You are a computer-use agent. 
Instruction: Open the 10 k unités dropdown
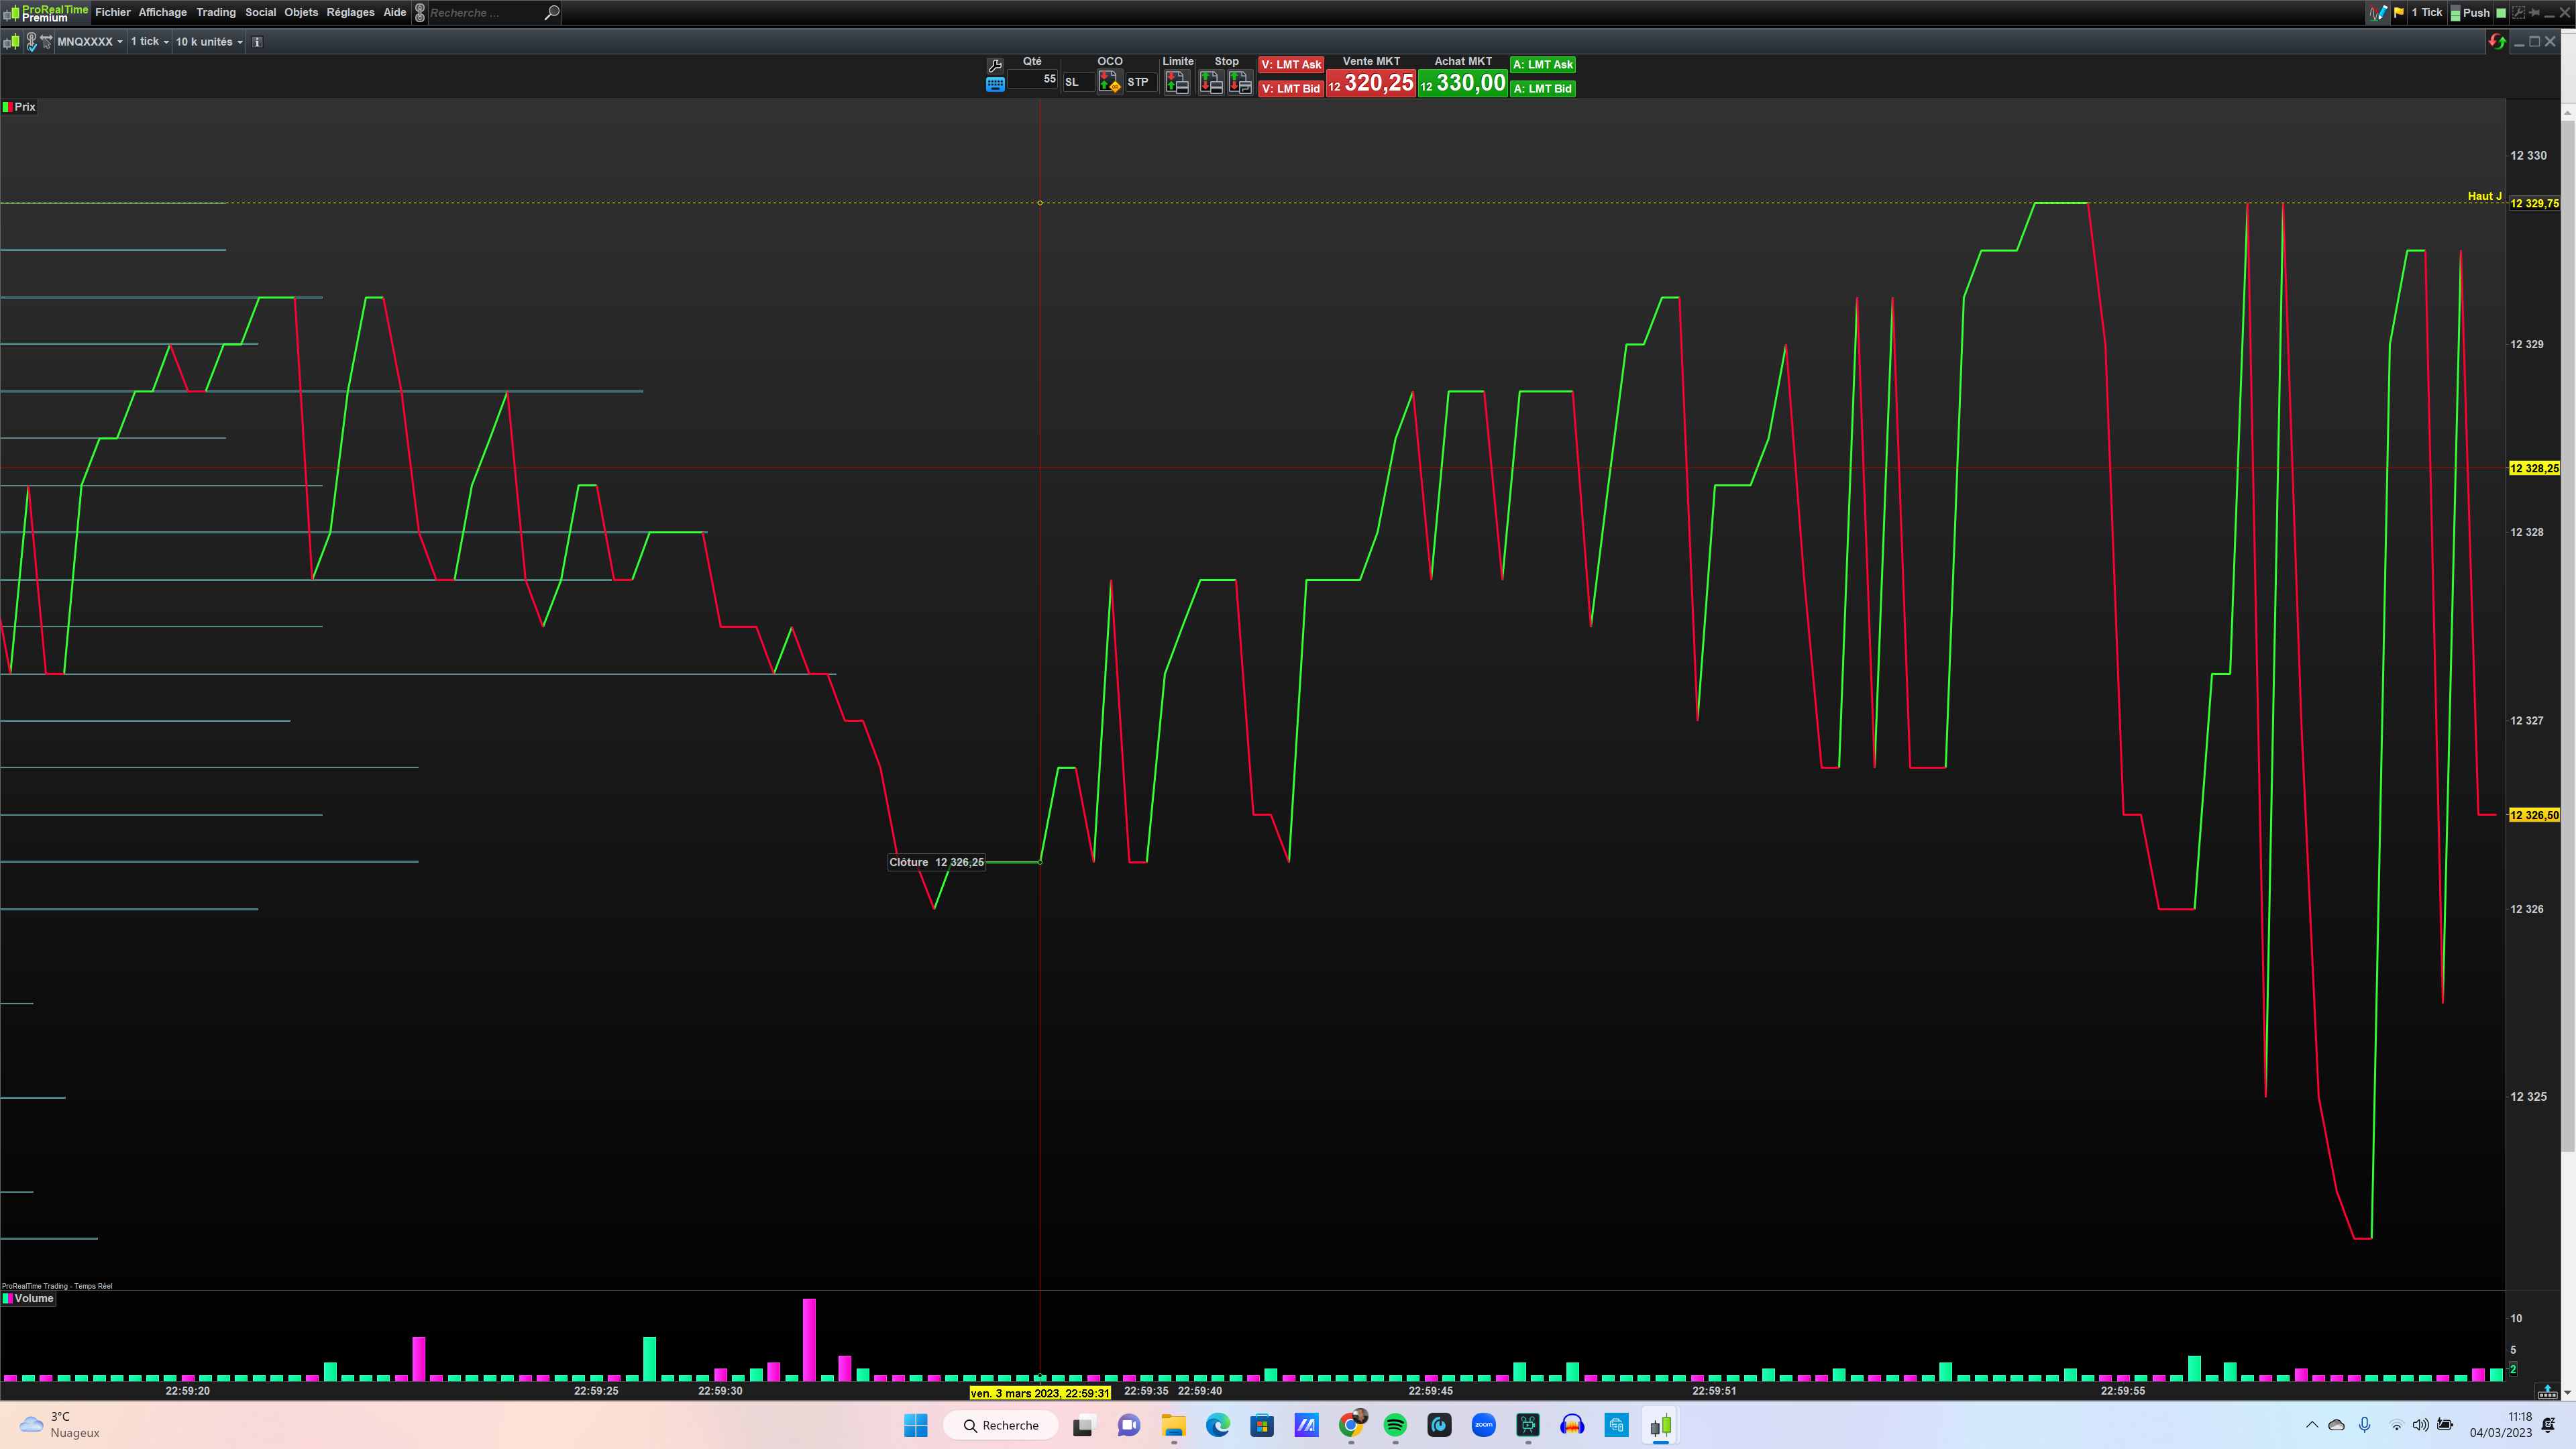(209, 42)
